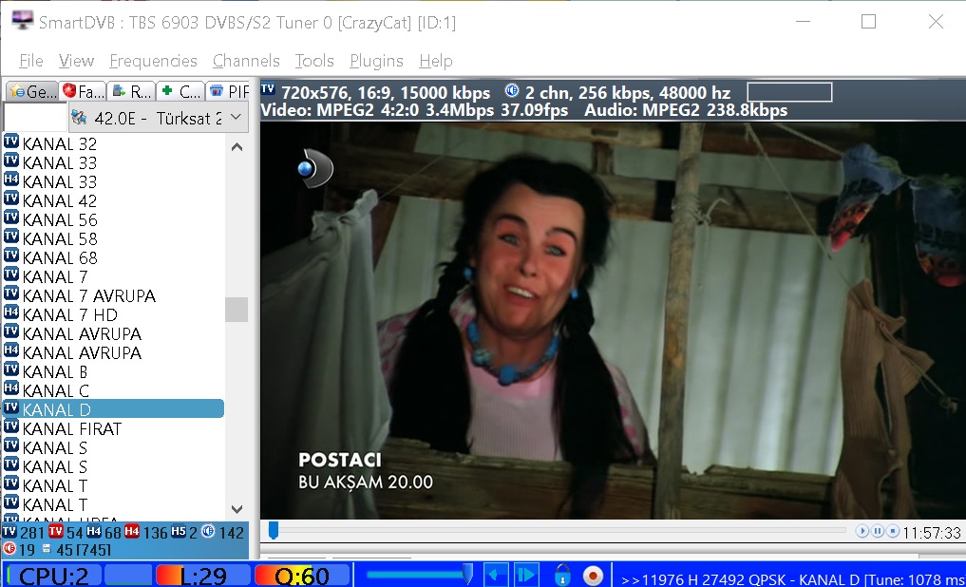This screenshot has height=587, width=966.
Task: Select the KANAL 7 channel row
Action: pyautogui.click(x=113, y=277)
